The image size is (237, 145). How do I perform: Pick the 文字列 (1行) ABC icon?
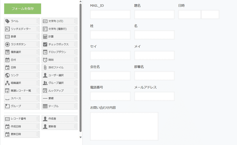point(45,21)
